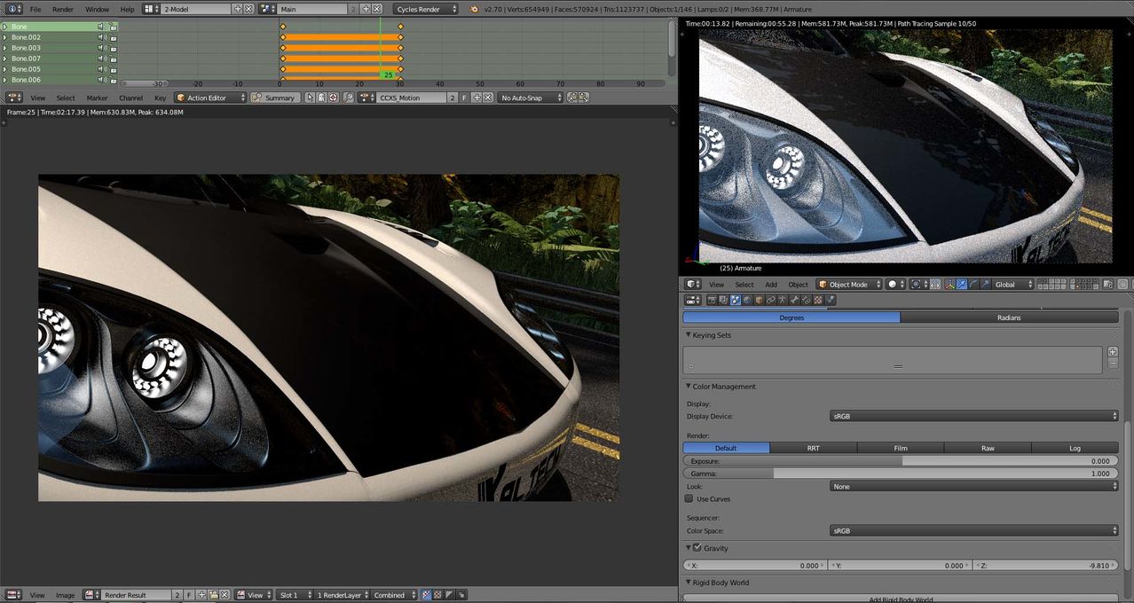This screenshot has height=603, width=1134.
Task: Open the File menu
Action: (35, 9)
